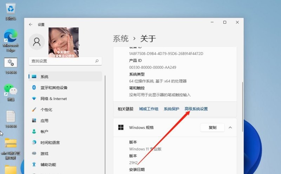
Task: Open the WeChat desktop shortcut
Action: (x=11, y=93)
